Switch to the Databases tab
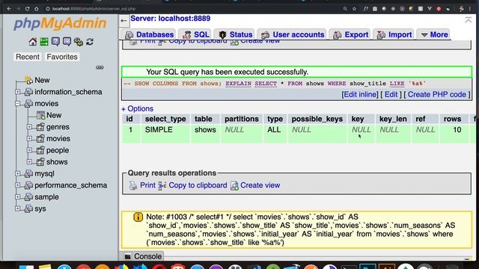The image size is (479, 269). point(149,34)
